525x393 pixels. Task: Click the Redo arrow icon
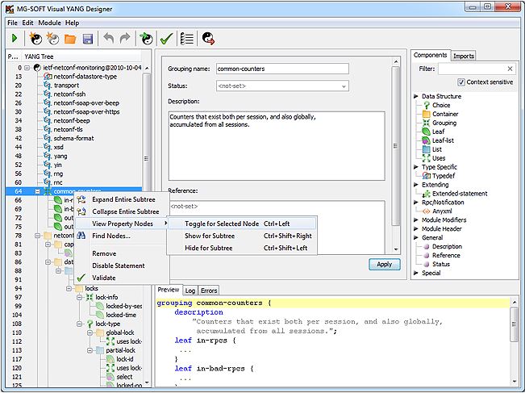125,38
